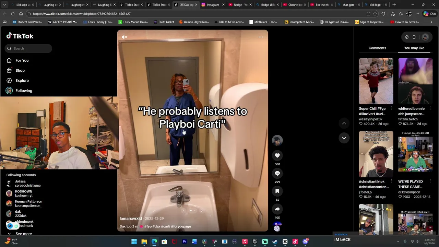The image size is (439, 247).
Task: Switch to the Kick App browser tab
Action: (23, 5)
